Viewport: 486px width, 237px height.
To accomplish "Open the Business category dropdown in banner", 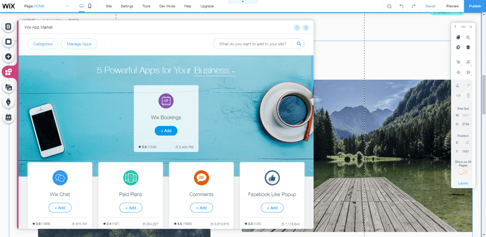I will [x=214, y=71].
